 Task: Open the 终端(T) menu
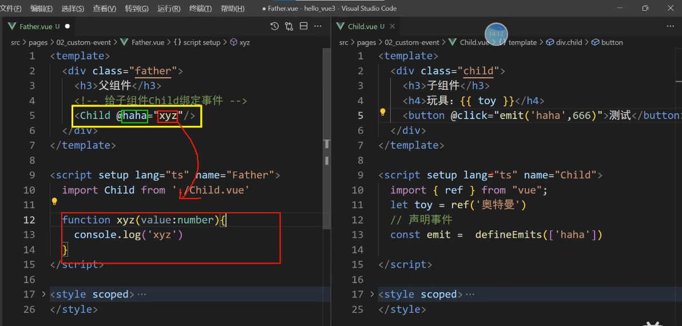[200, 8]
